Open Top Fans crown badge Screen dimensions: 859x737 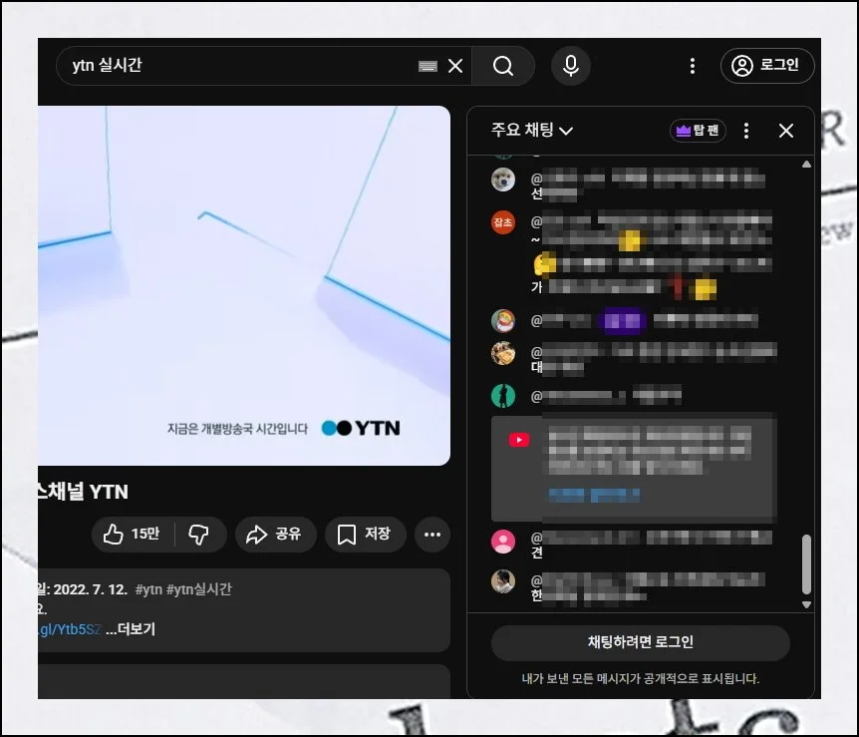[x=698, y=131]
